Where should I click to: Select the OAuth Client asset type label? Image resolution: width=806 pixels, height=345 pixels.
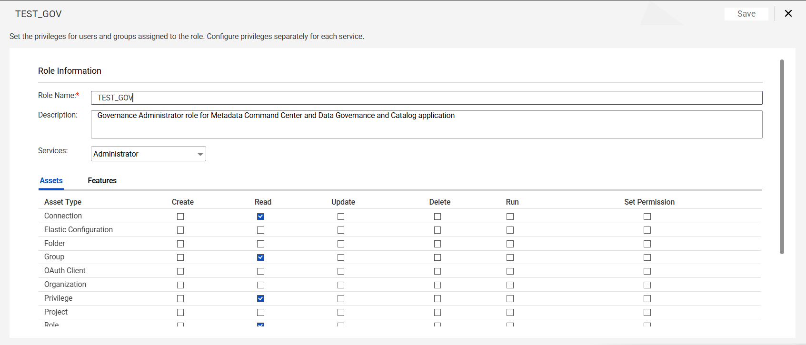[65, 270]
